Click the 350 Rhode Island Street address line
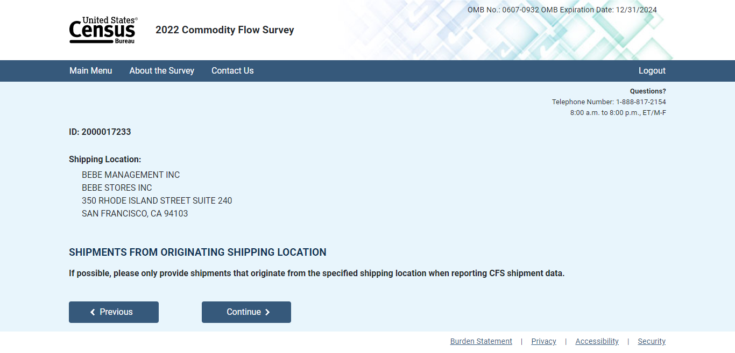 [157, 201]
